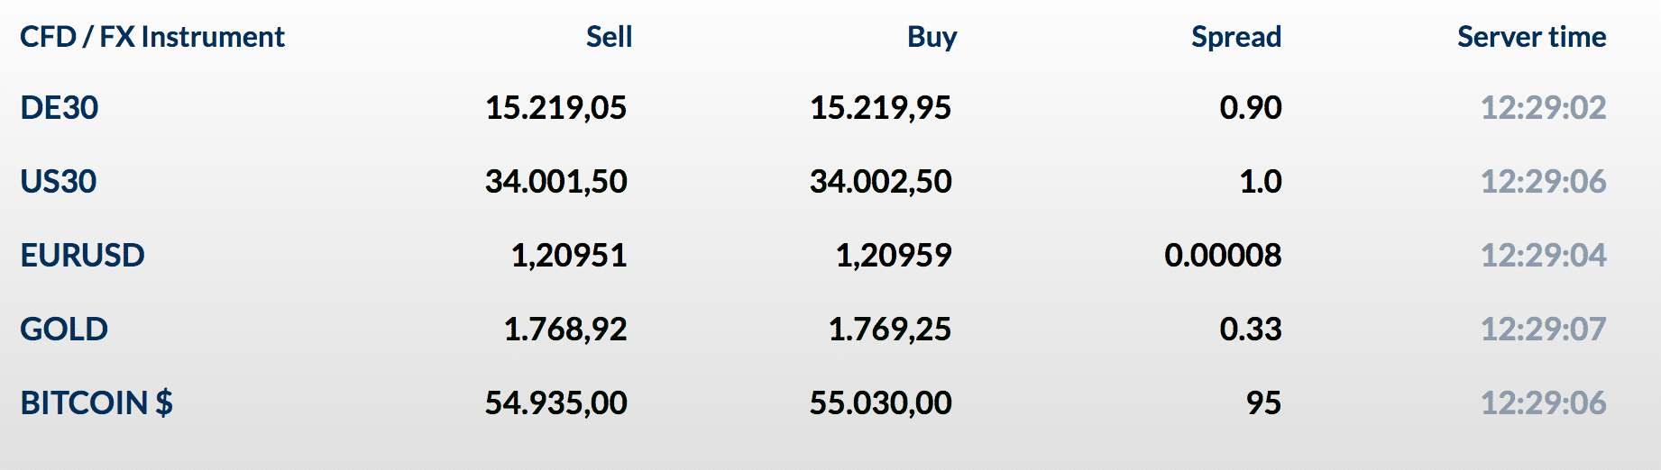Open the BITCOIN $ instrument

(x=96, y=403)
